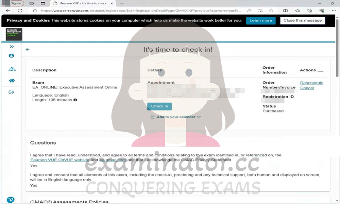Open the profile account icon in sidebar
The image size is (340, 204).
[x=11, y=56]
